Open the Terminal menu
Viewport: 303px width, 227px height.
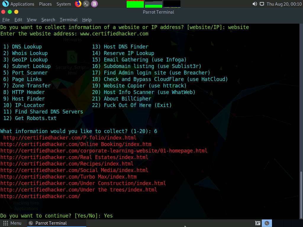pyautogui.click(x=69, y=20)
